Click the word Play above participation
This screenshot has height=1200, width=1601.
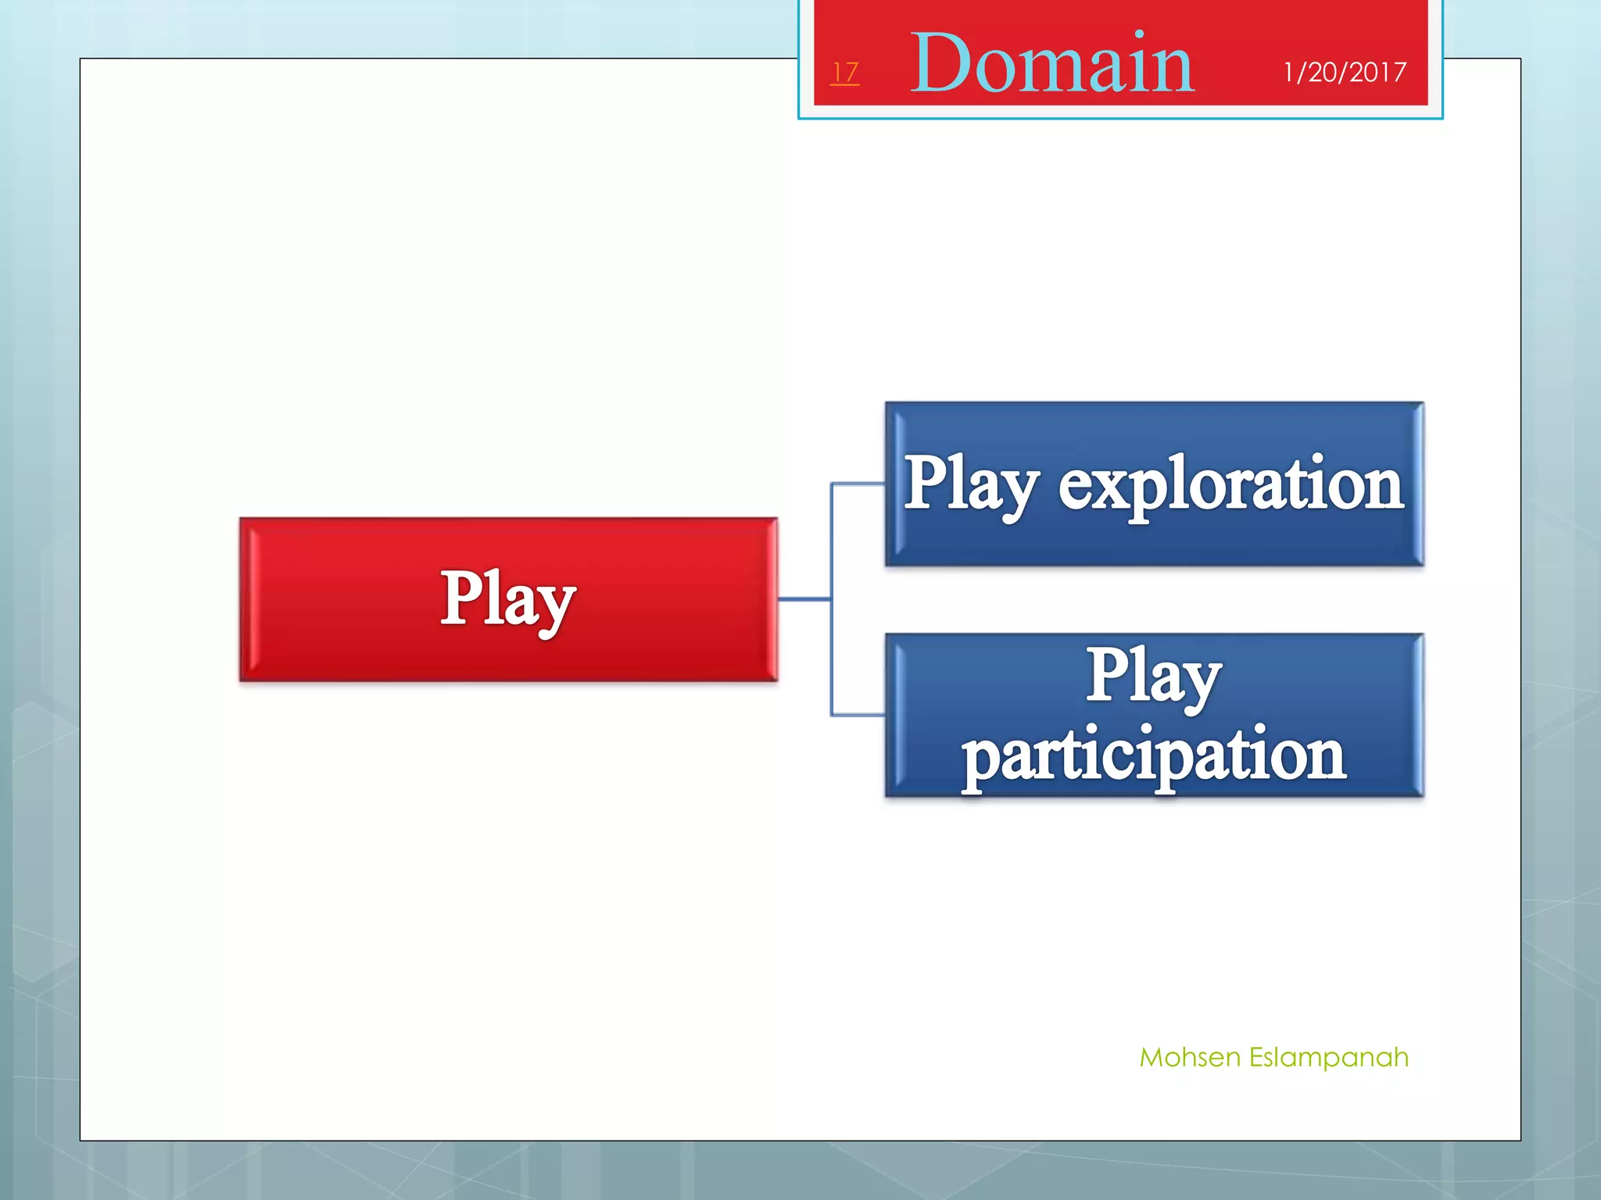click(x=1154, y=676)
